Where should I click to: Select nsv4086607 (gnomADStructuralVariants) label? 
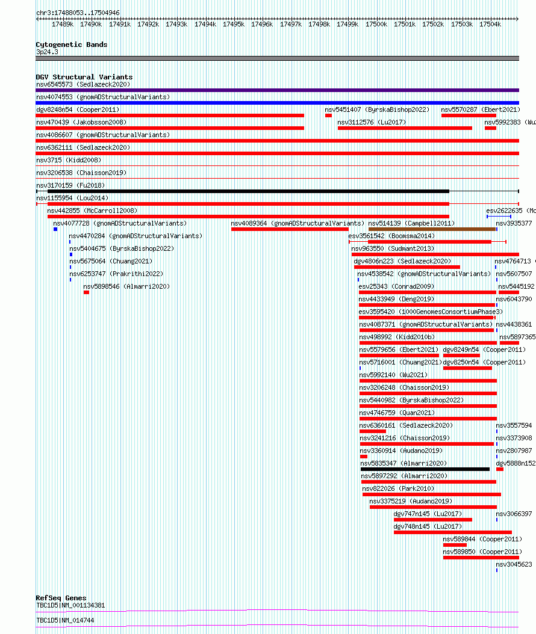[103, 135]
